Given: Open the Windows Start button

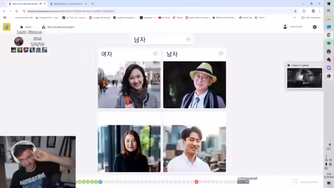Looking at the screenshot, I should point(329,4).
